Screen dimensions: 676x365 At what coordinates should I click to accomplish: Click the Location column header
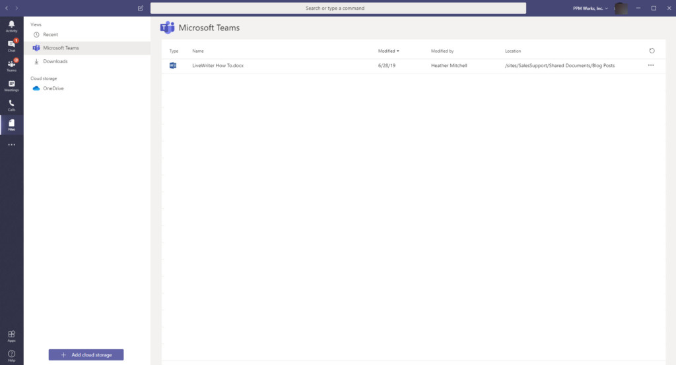point(513,51)
